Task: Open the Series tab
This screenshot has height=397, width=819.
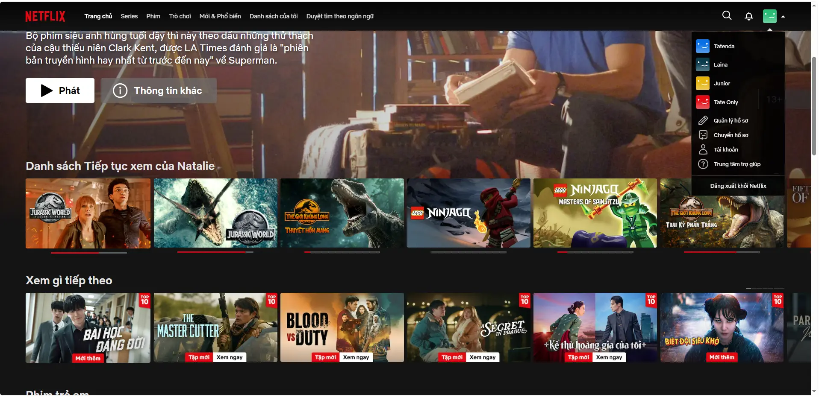Action: [x=129, y=16]
